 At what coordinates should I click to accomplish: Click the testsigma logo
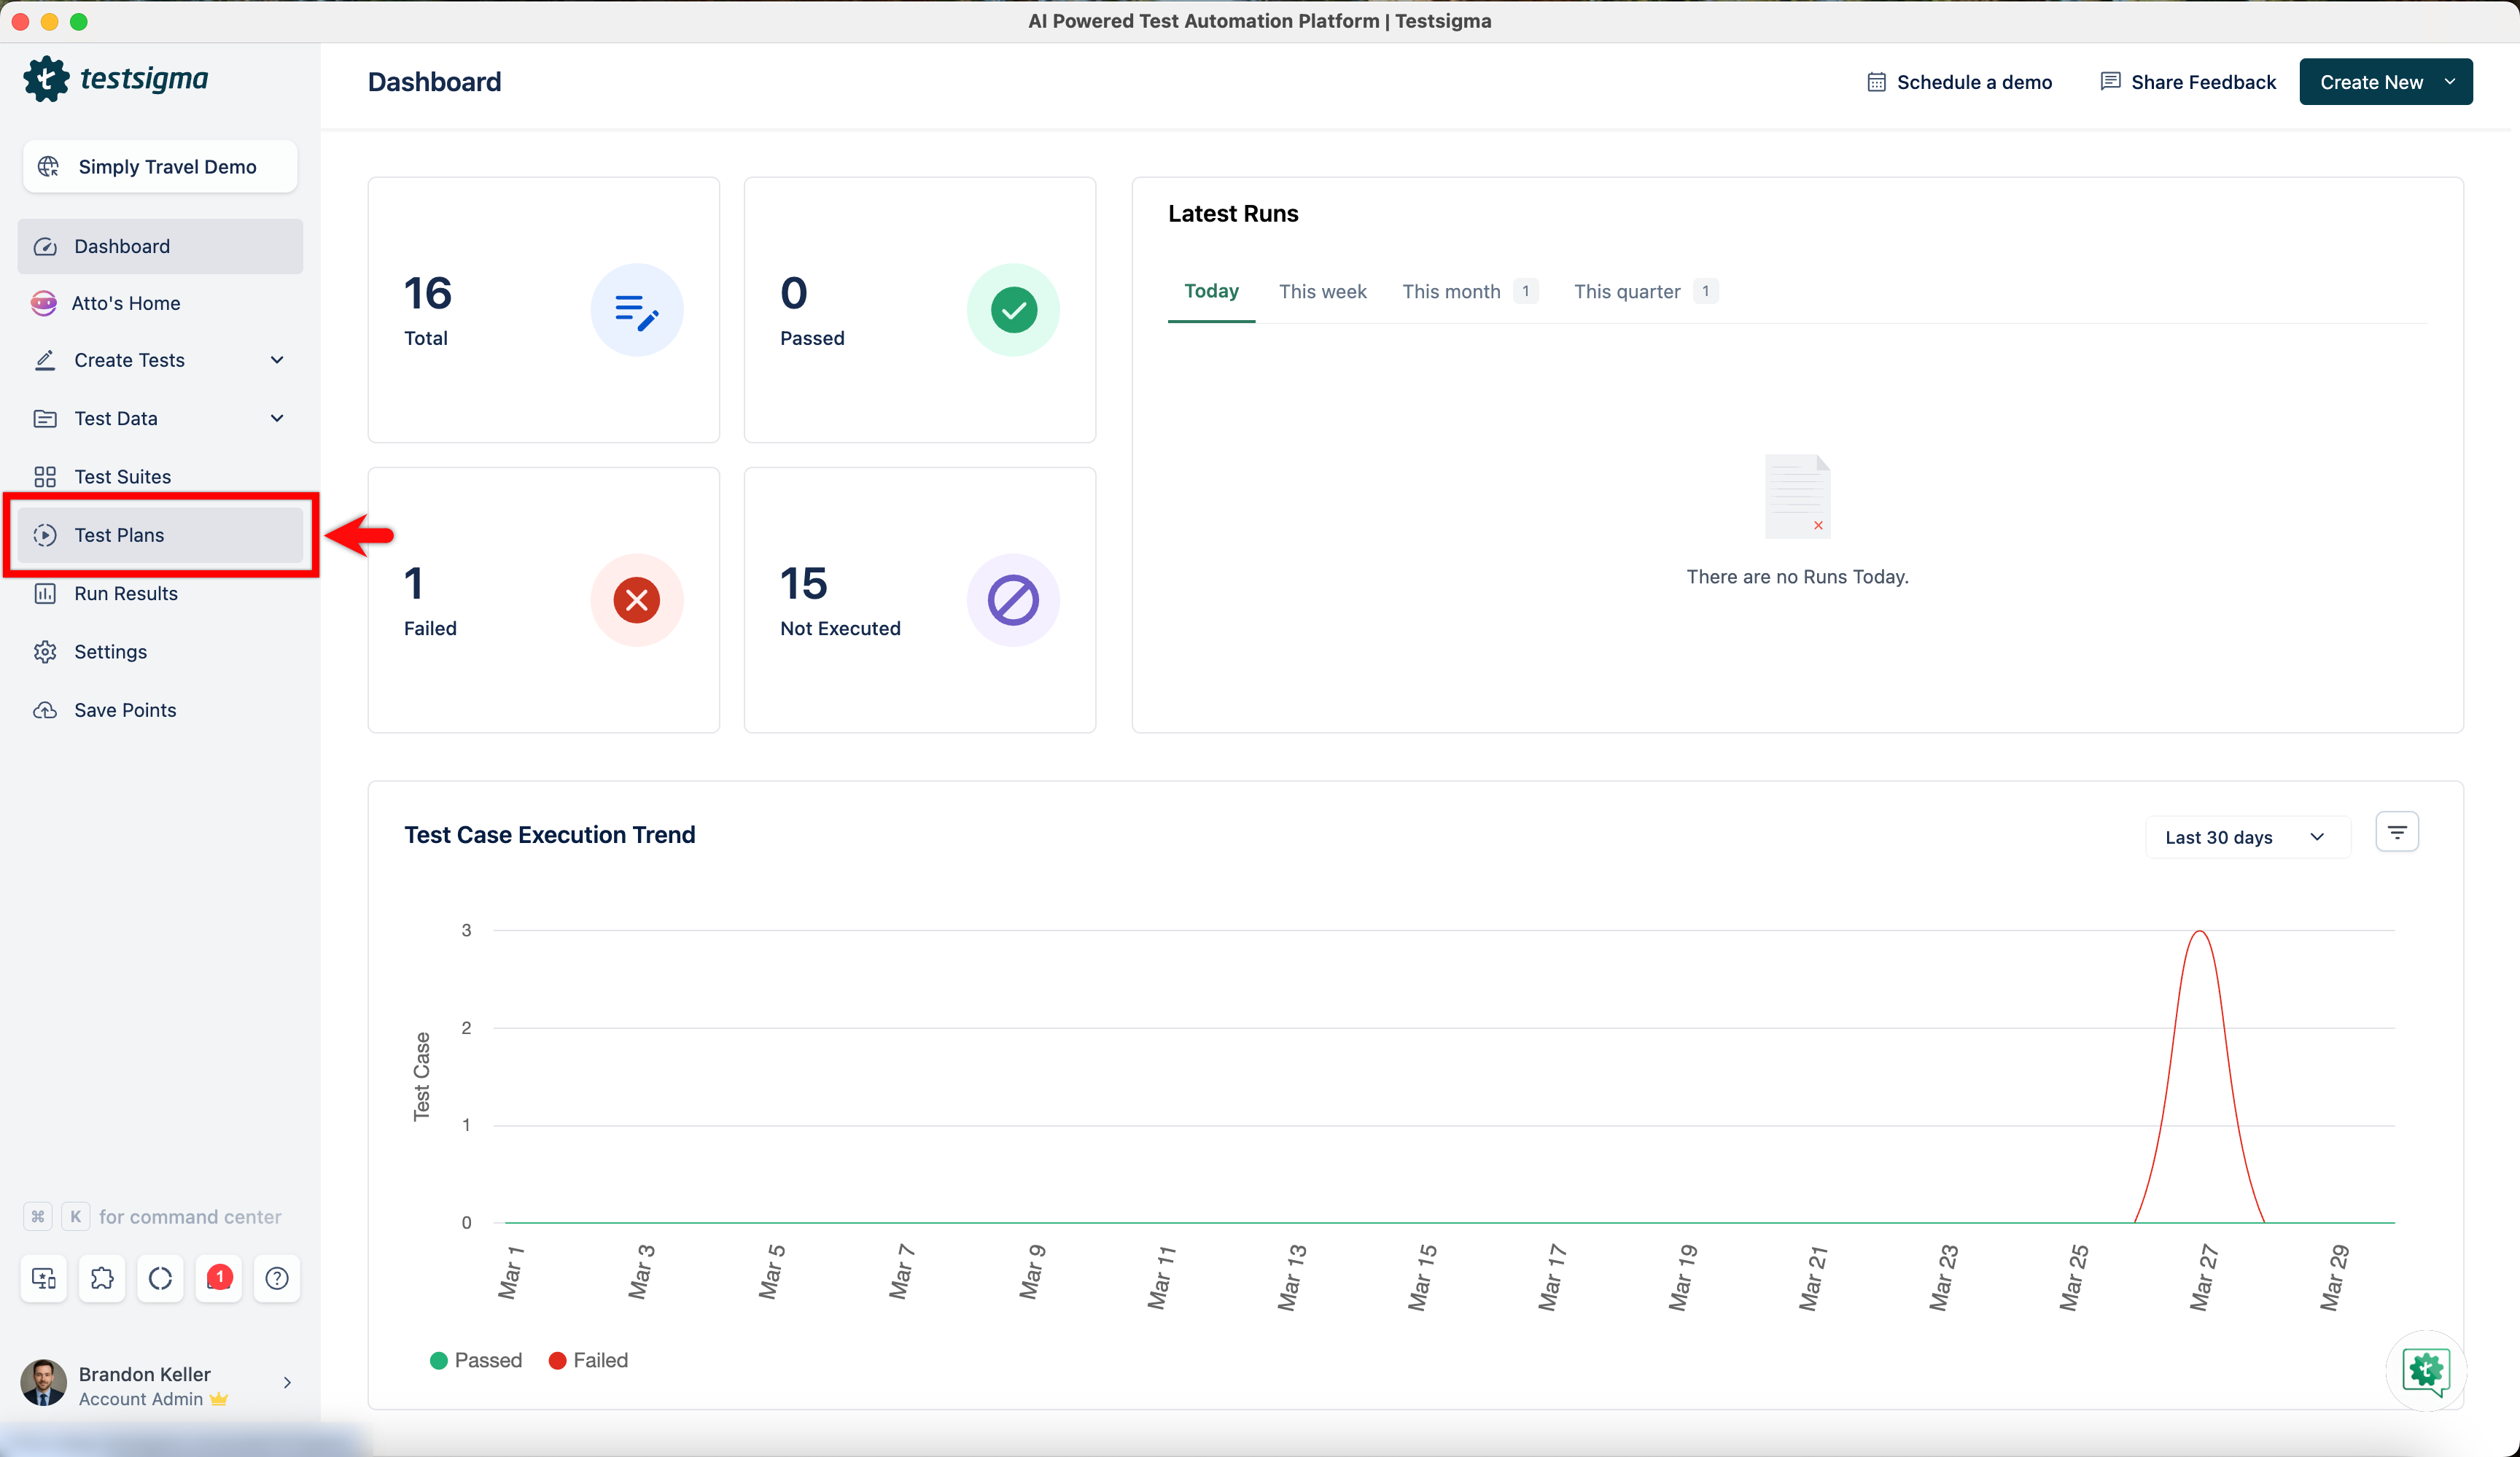click(x=116, y=79)
